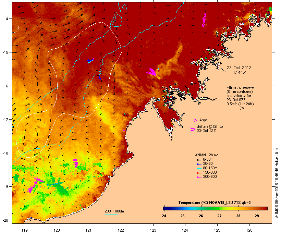Click the red 150-300m legend arrow
This screenshot has height=233, width=281.
click(x=199, y=173)
